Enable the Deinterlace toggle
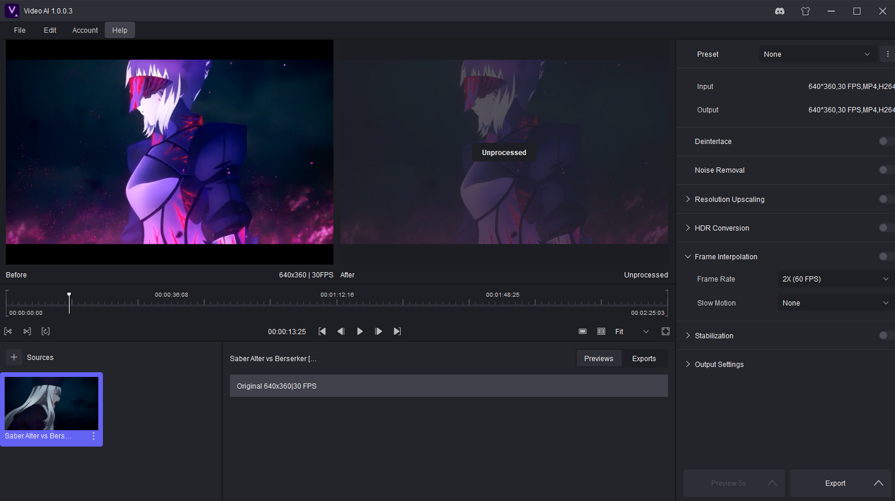The width and height of the screenshot is (895, 501). pos(885,141)
